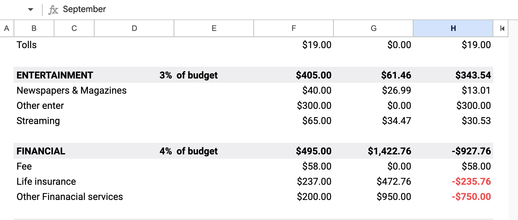Screen dimensions: 518x220
Task: Select the Newspapers & Magazines row label
Action: coord(71,90)
